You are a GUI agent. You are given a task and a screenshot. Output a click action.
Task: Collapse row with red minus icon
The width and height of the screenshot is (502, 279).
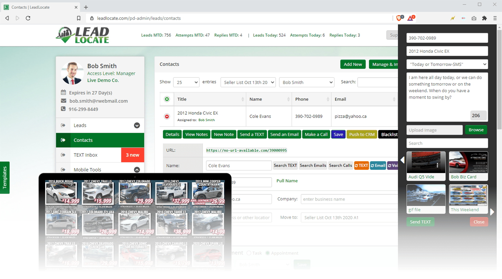(167, 116)
